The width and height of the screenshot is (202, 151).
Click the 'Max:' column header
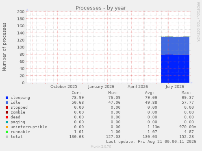(x=186, y=93)
